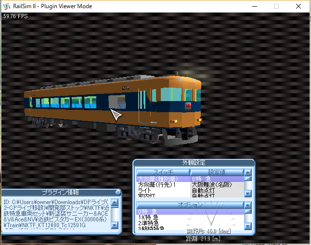This screenshot has height=245, width=311.
Task: Click the 59.76 FPS counter
Action: point(15,16)
